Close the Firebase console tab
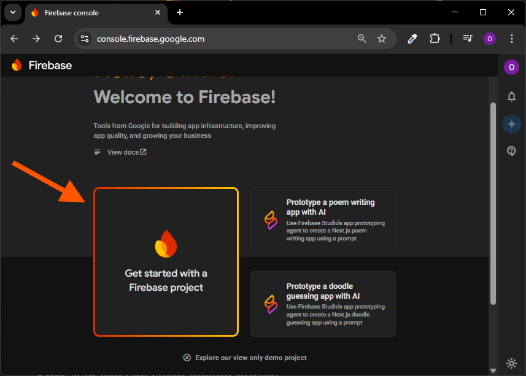Screen dimensions: 526x376 (158, 12)
